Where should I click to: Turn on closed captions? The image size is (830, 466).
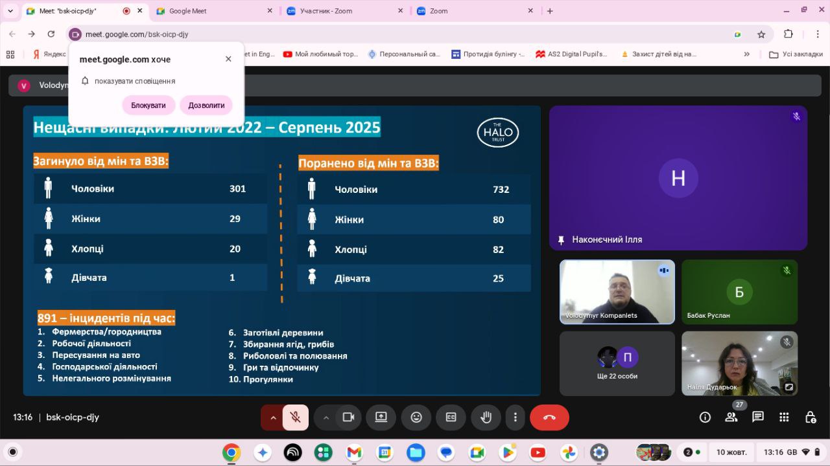click(451, 417)
